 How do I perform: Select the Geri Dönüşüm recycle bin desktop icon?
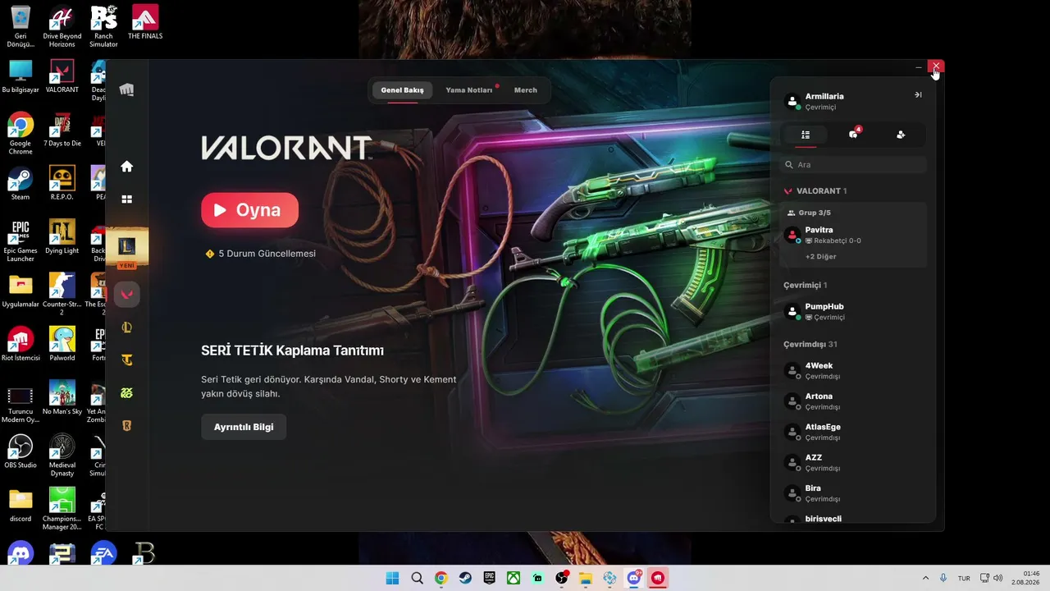[21, 27]
